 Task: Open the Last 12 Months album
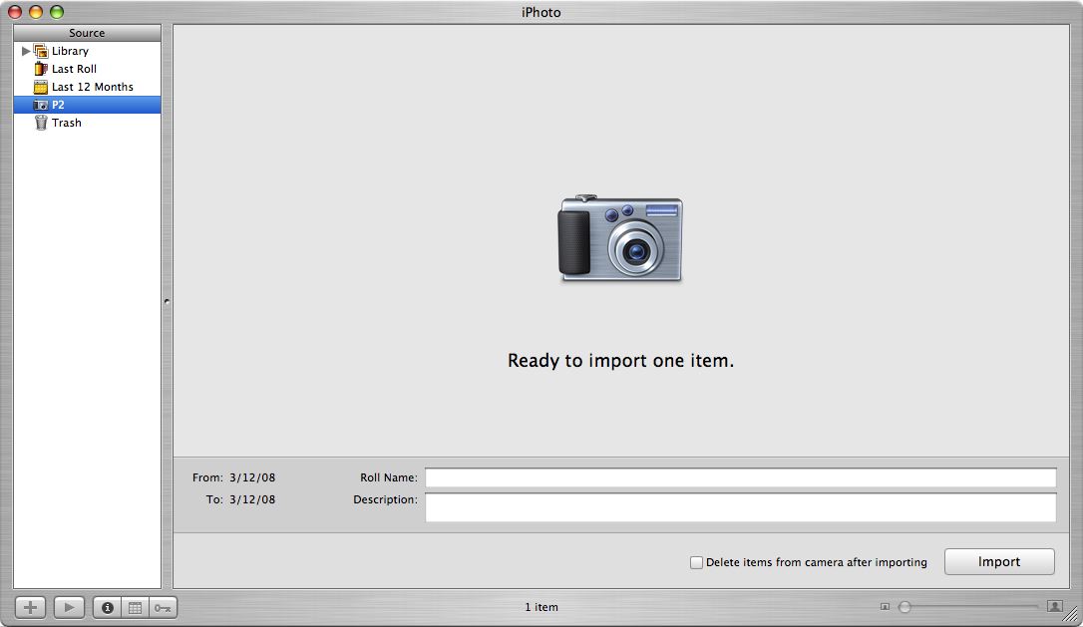pos(87,87)
